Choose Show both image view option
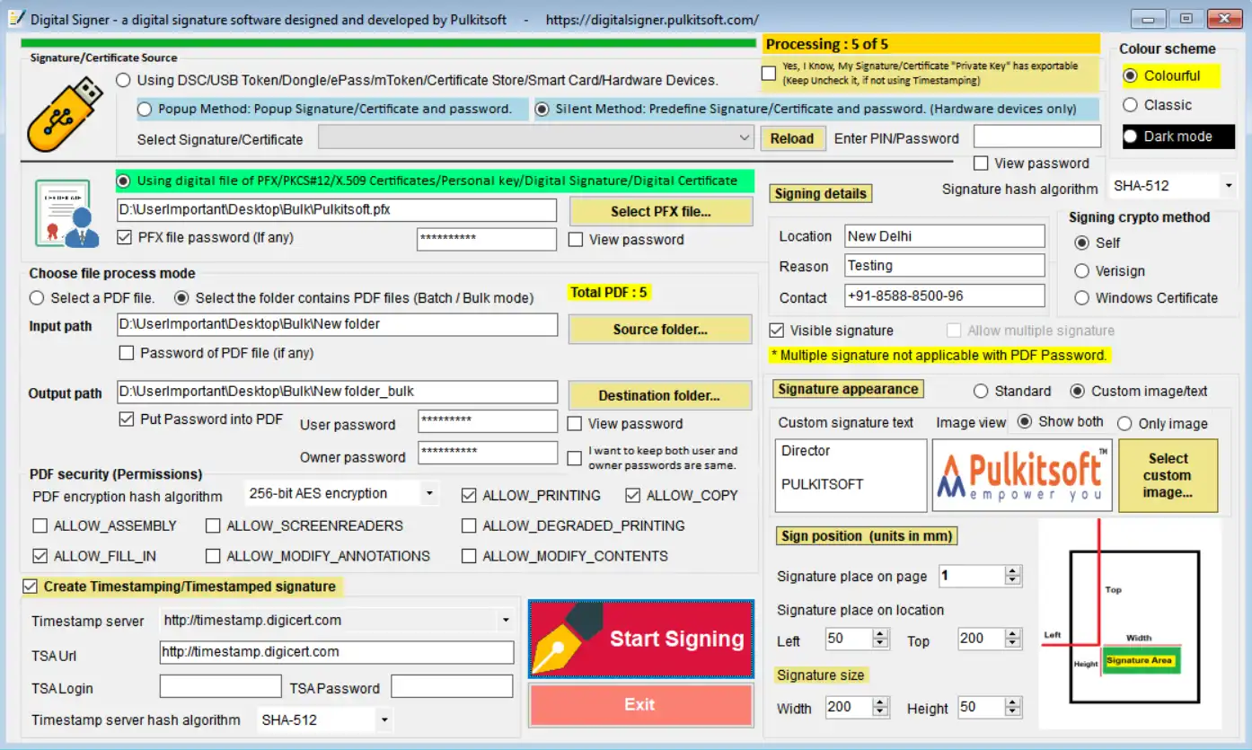Screen dimensions: 1252x750 pos(1025,421)
